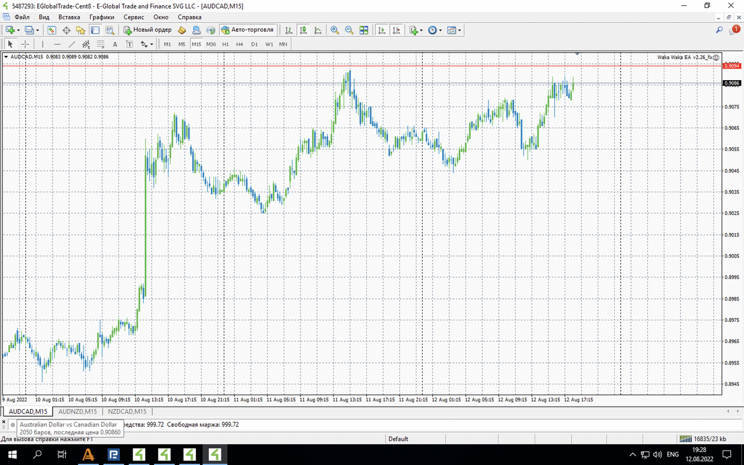
Task: Zoom out of the chart
Action: (349, 30)
